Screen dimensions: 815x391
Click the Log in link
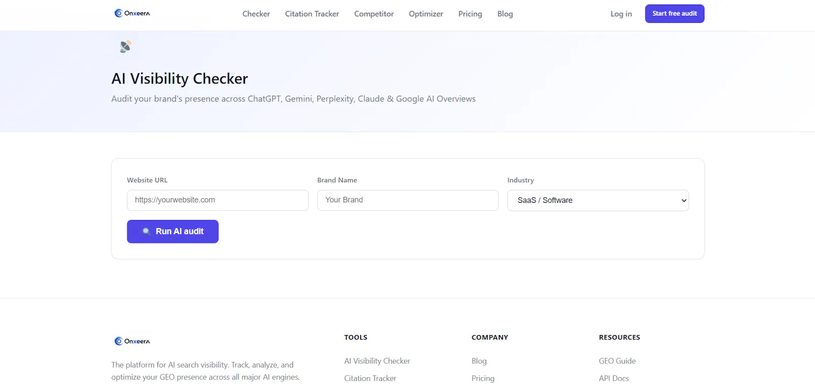coord(621,14)
